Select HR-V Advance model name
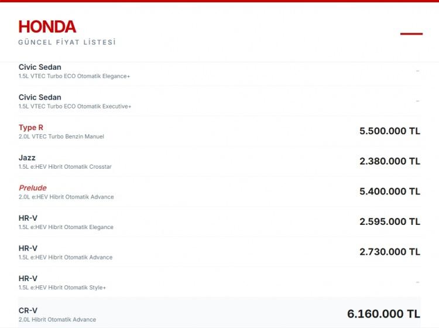The image size is (439, 328). [x=28, y=248]
